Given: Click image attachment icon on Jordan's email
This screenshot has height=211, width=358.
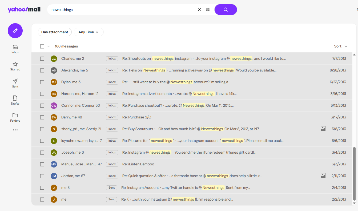Looking at the screenshot, I should tap(323, 176).
